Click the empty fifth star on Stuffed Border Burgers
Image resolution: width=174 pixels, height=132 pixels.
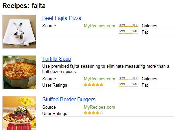pos(101,113)
